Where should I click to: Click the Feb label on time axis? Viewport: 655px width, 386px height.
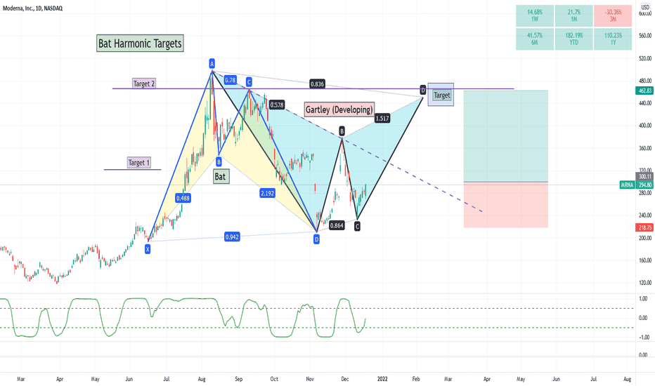[x=415, y=379]
